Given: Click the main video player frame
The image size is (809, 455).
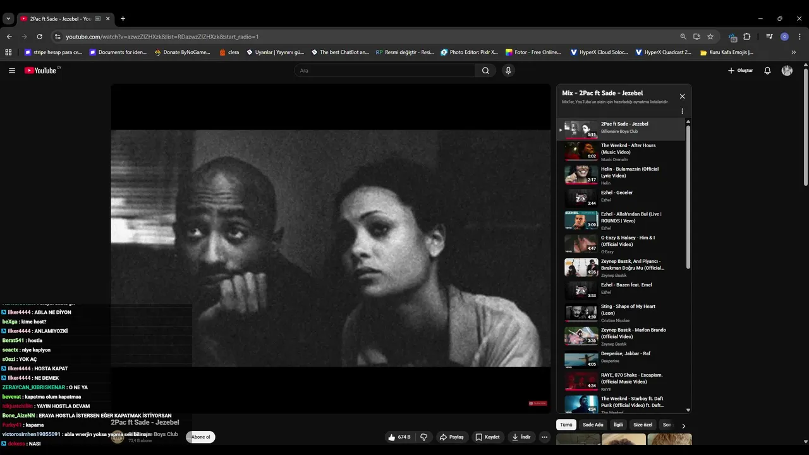Looking at the screenshot, I should pos(331,248).
